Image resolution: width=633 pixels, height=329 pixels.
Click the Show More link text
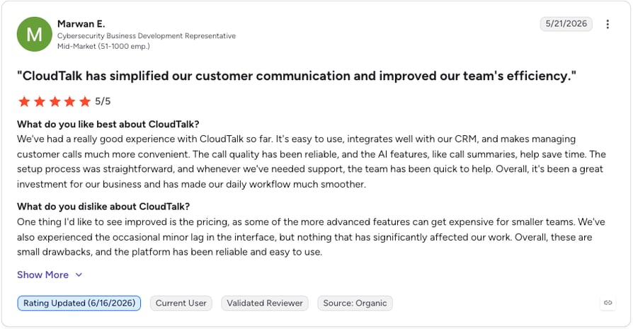(42, 275)
